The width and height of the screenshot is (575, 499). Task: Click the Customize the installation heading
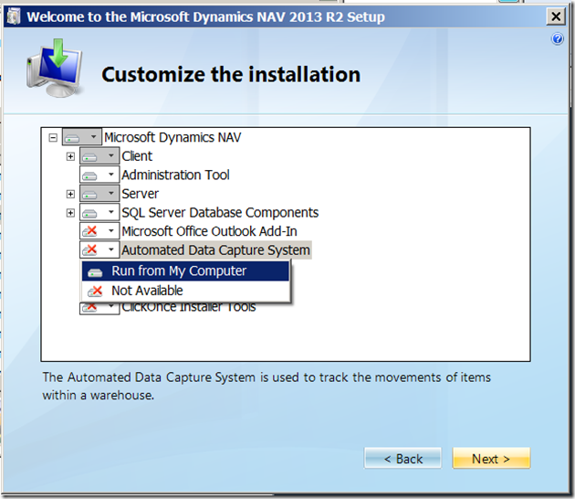pos(231,75)
